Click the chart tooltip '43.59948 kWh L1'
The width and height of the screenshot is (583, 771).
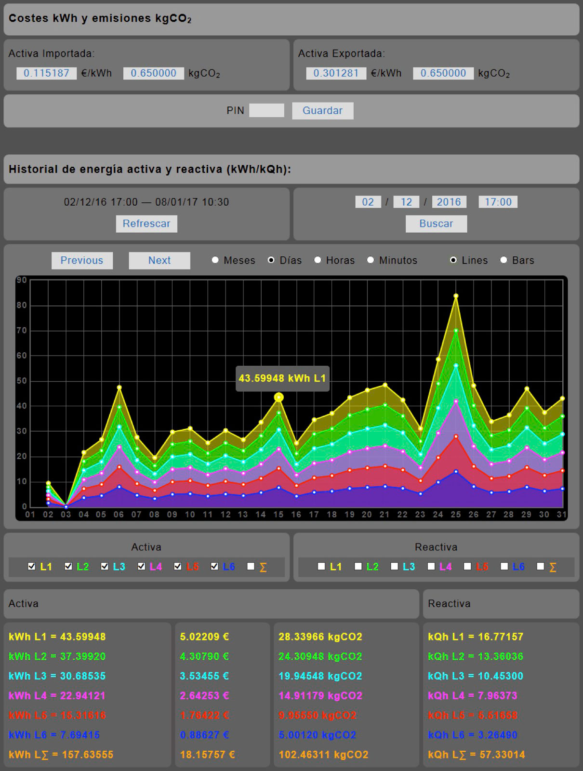(282, 378)
